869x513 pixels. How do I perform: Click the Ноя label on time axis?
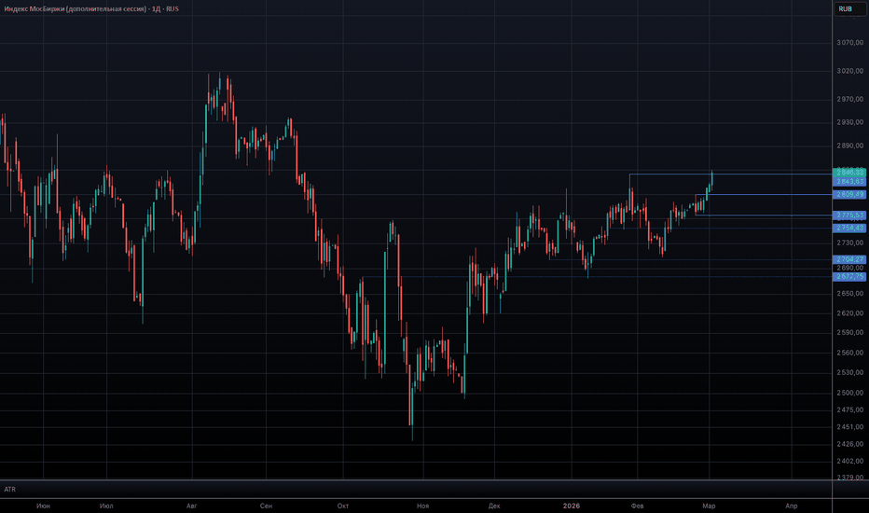(423, 506)
